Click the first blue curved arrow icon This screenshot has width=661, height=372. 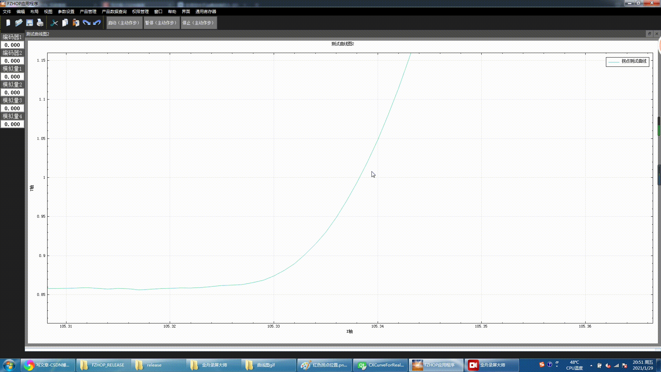click(x=86, y=23)
